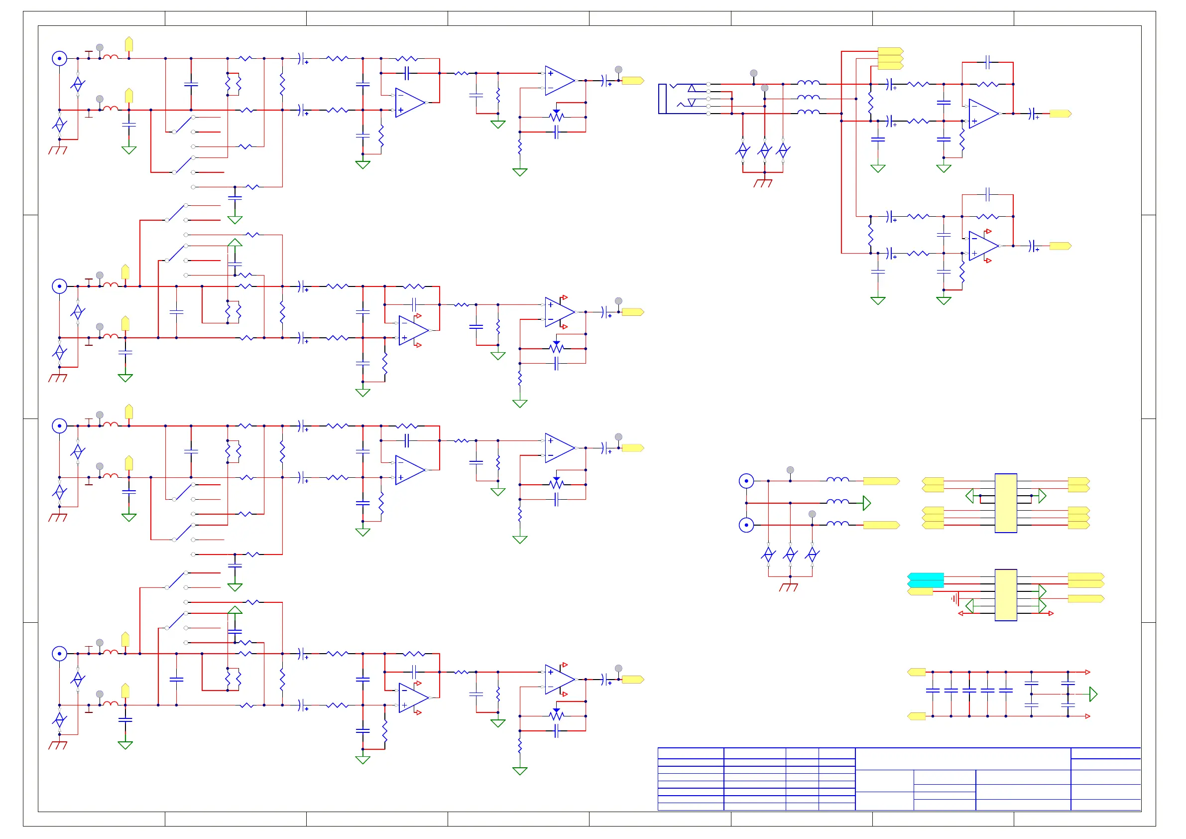Select the lower BNC connector near bottom-right
1186x839 pixels.
tap(746, 525)
